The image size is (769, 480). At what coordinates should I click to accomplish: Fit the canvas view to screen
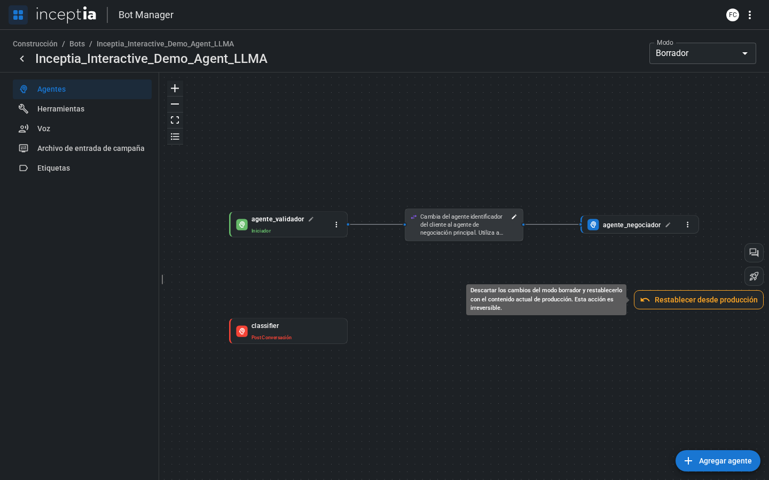[175, 121]
